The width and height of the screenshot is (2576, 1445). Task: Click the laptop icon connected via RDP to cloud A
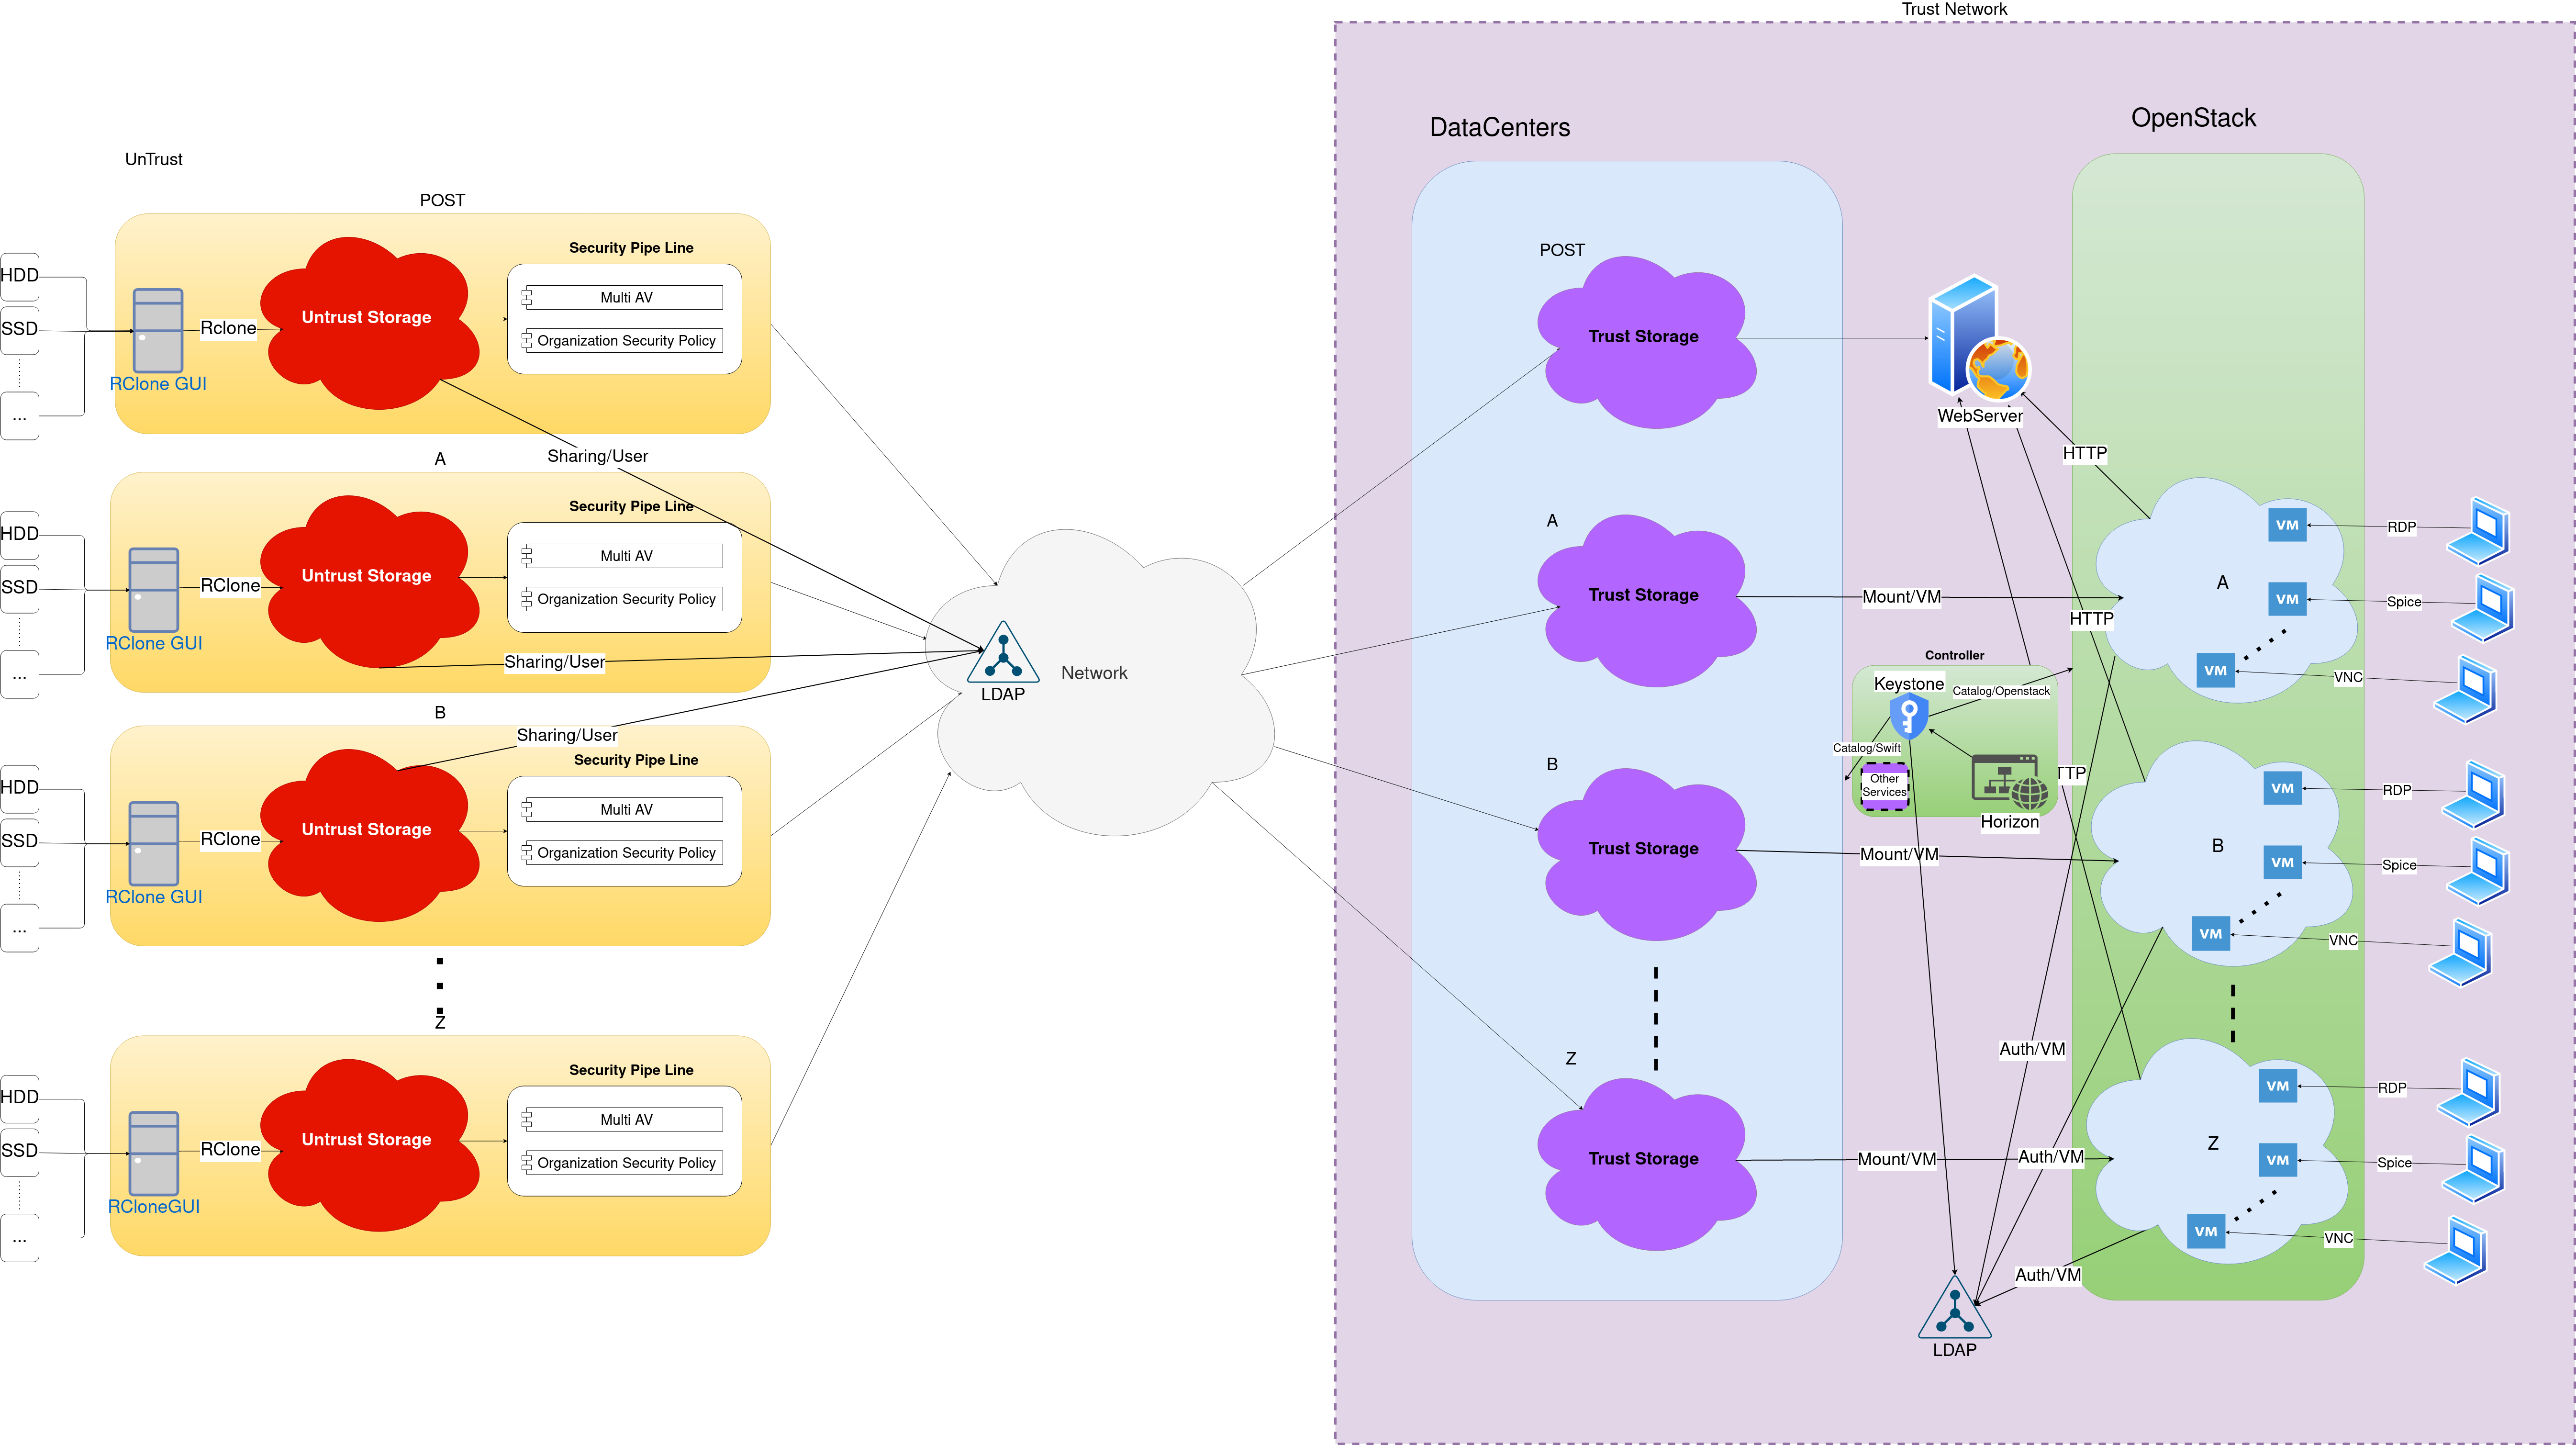pyautogui.click(x=2479, y=531)
